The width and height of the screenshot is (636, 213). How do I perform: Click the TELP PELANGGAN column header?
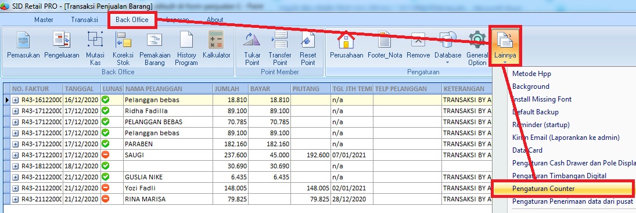tap(408, 89)
